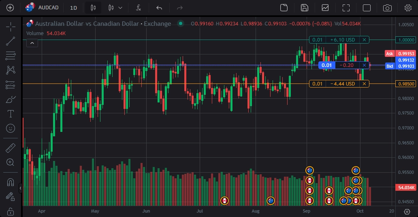This screenshot has width=418, height=217.
Task: Click the -4.44 USD loss label
Action: click(343, 84)
